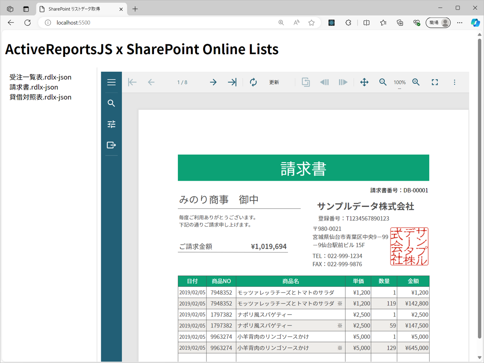Open the parameters panel sliders icon
The image size is (484, 363).
111,124
